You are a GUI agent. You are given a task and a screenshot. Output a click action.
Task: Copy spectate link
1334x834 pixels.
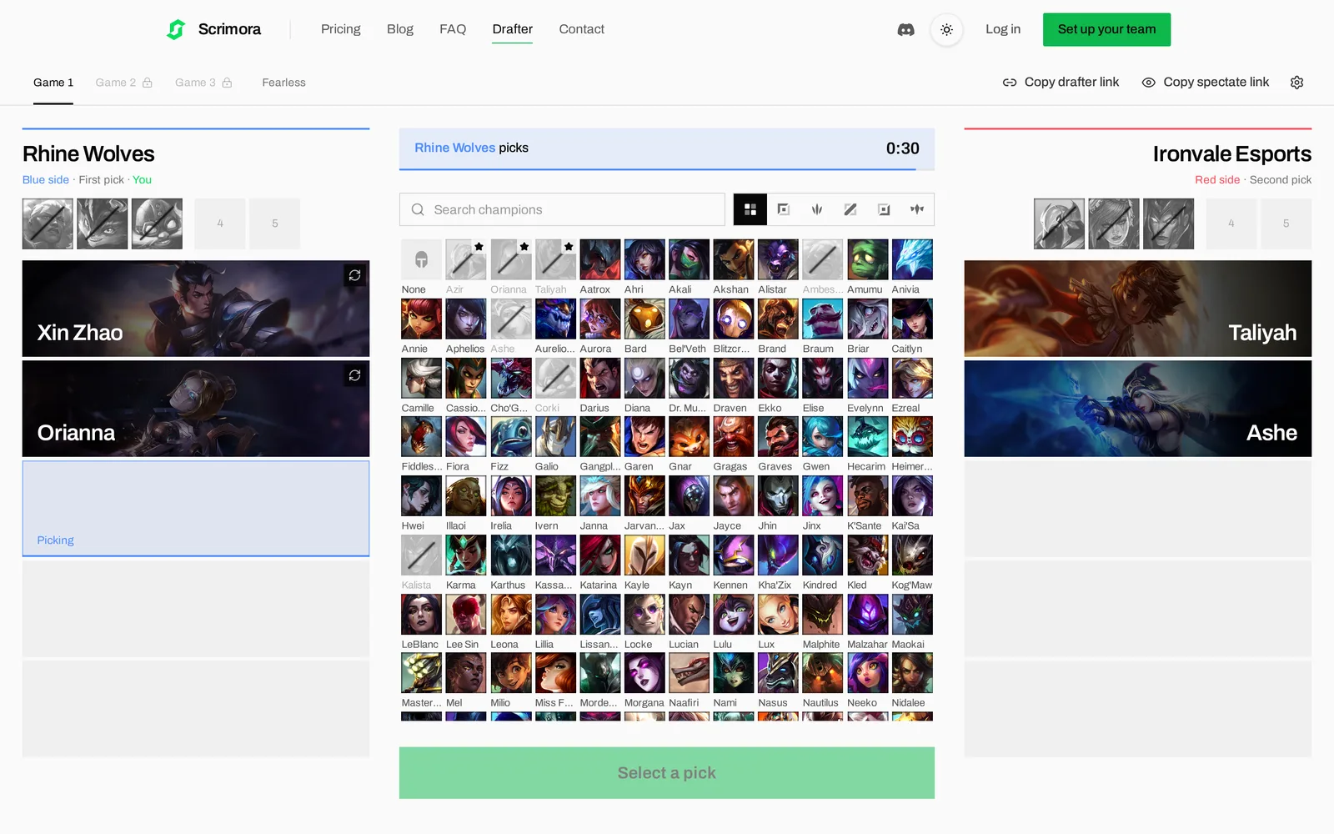pyautogui.click(x=1205, y=82)
